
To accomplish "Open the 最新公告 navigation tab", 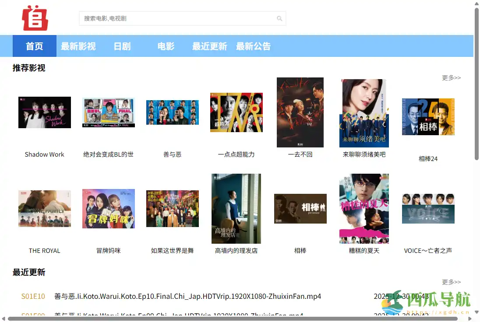I will 253,46.
